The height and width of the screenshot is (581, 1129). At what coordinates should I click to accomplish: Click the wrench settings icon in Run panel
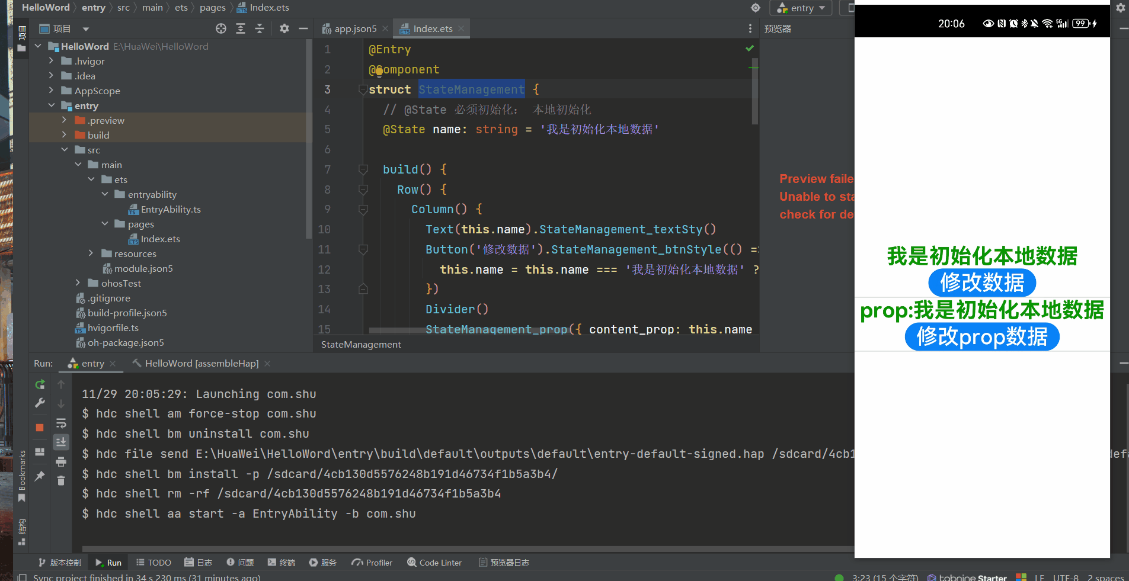(x=40, y=403)
